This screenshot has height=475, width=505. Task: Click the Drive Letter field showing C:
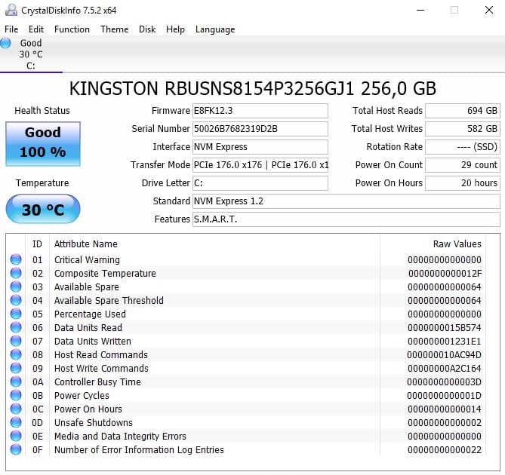coord(260,183)
